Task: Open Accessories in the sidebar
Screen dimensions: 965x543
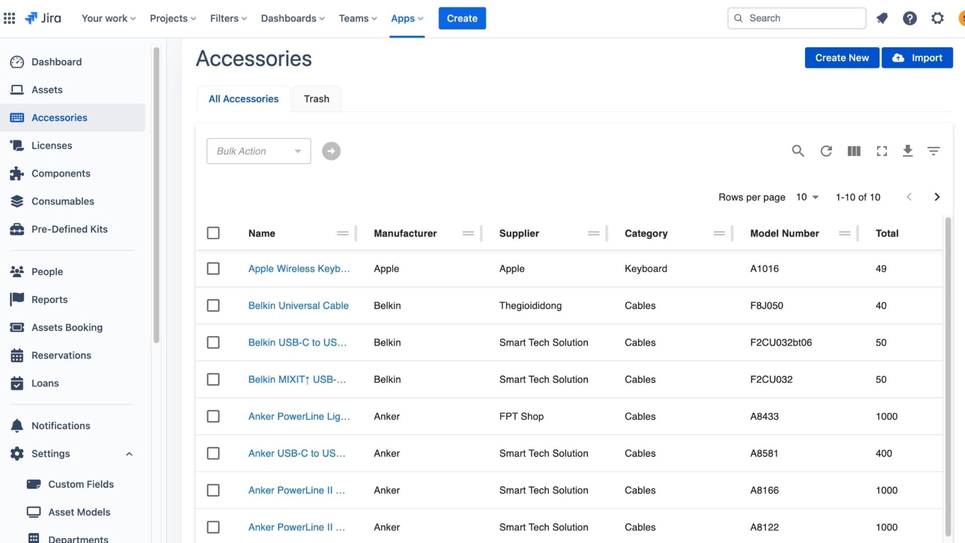Action: (73, 118)
